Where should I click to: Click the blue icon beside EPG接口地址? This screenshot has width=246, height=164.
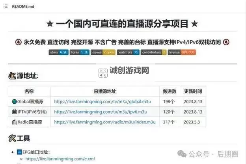19,152
